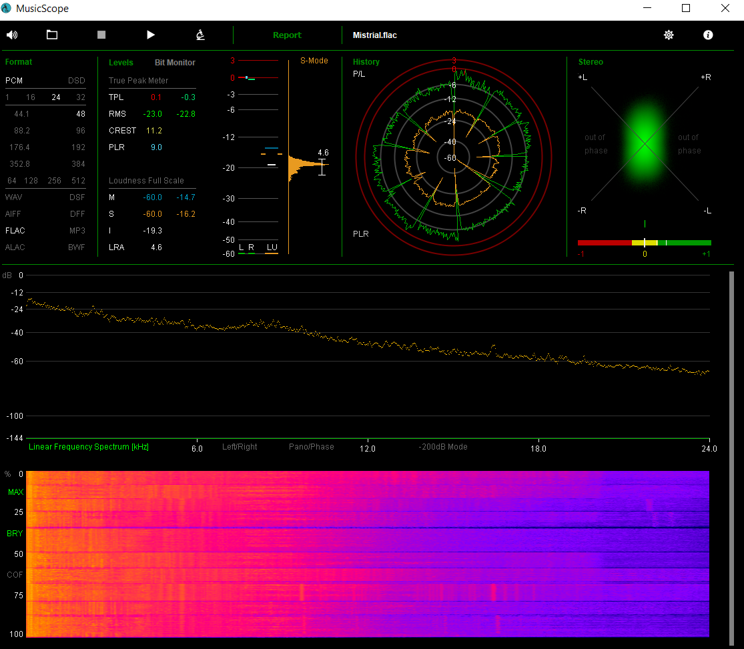Click the circular history plot
This screenshot has width=744, height=649.
[x=453, y=157]
